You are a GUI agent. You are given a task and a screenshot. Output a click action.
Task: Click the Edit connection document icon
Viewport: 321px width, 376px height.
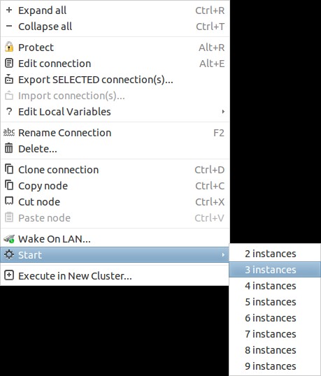point(9,64)
